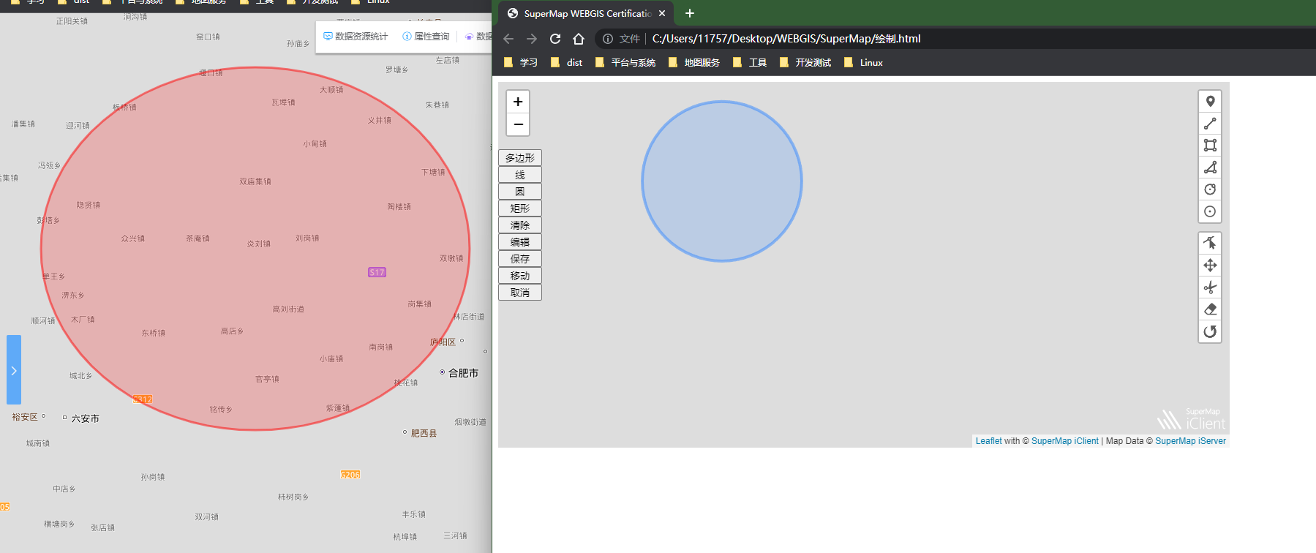Screen dimensions: 1316x553
Task: Select the marker draw tool
Action: click(1210, 102)
